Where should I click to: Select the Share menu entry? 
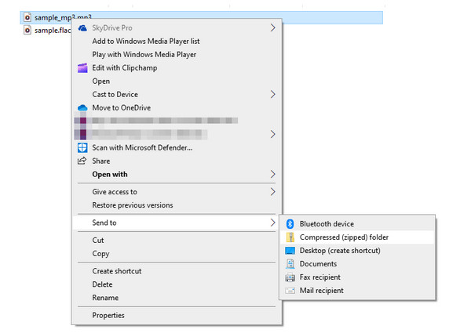click(177, 161)
